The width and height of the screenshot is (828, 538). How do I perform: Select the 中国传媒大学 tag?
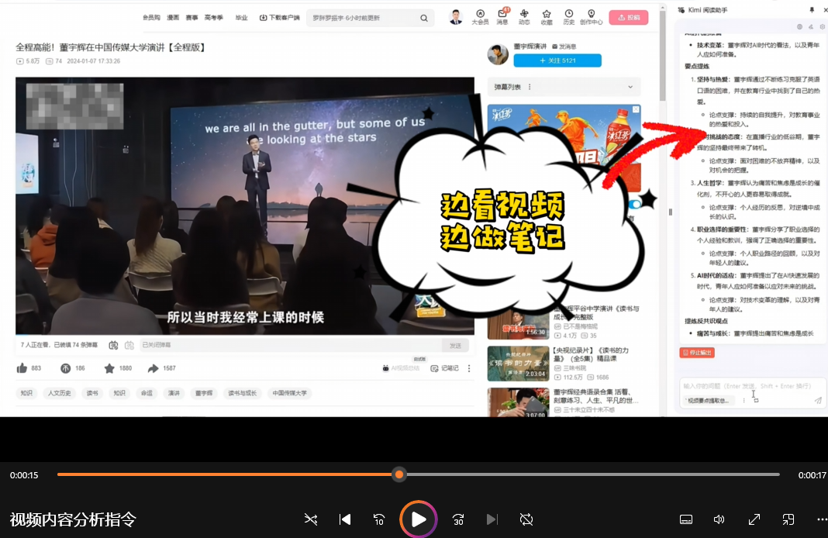tap(289, 393)
